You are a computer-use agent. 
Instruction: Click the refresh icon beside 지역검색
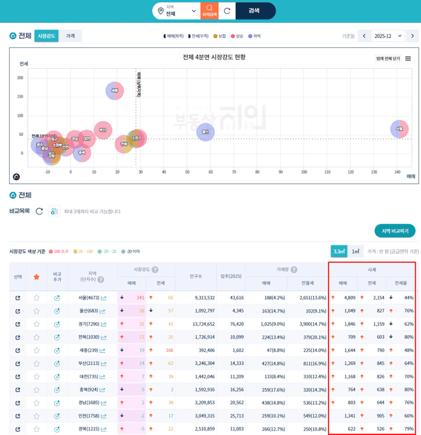tap(227, 11)
